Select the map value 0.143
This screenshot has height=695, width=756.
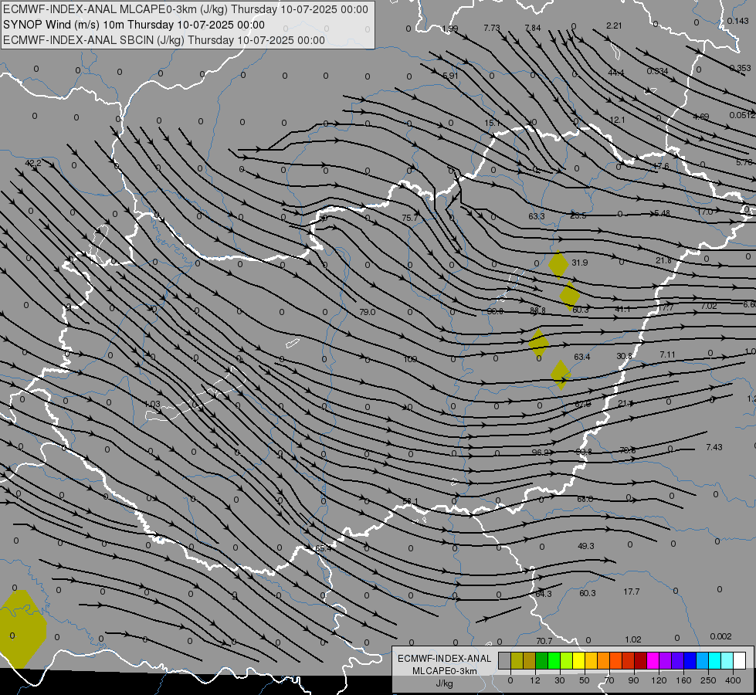(x=738, y=21)
